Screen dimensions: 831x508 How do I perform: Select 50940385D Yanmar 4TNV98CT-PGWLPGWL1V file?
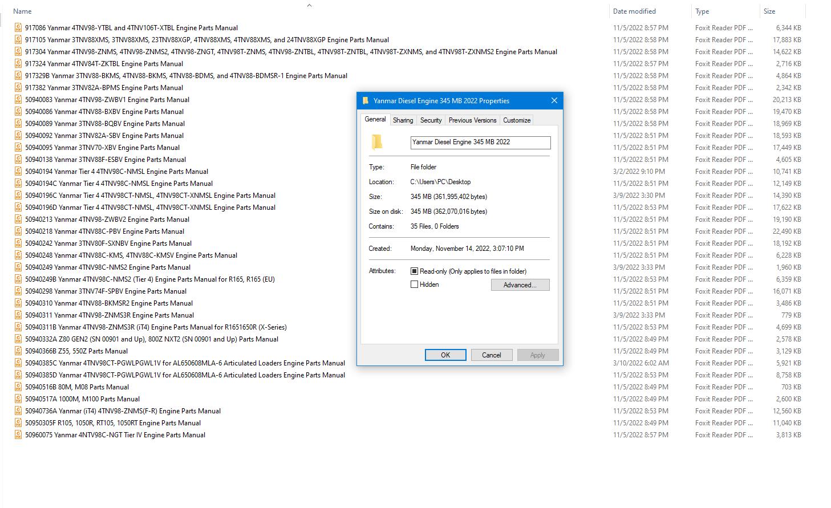click(x=185, y=375)
